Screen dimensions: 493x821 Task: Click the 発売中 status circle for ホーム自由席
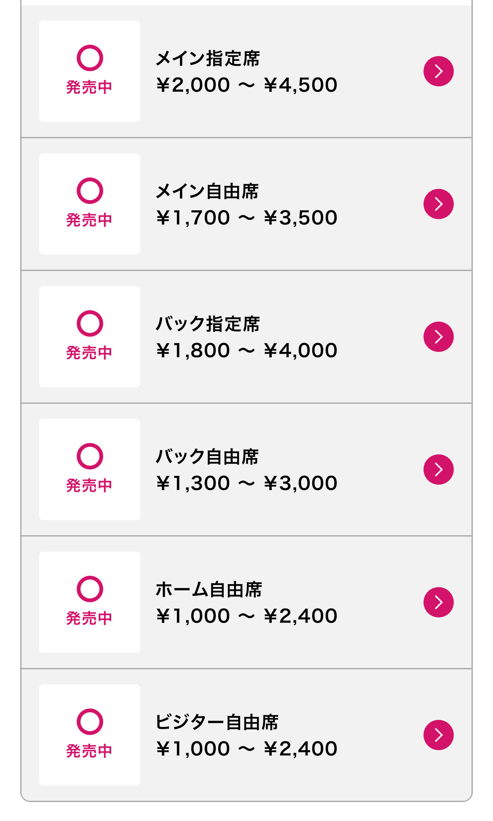coord(90,589)
